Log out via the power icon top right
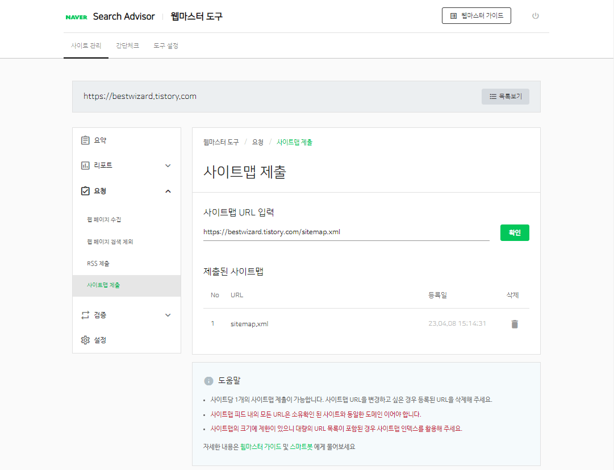 535,16
